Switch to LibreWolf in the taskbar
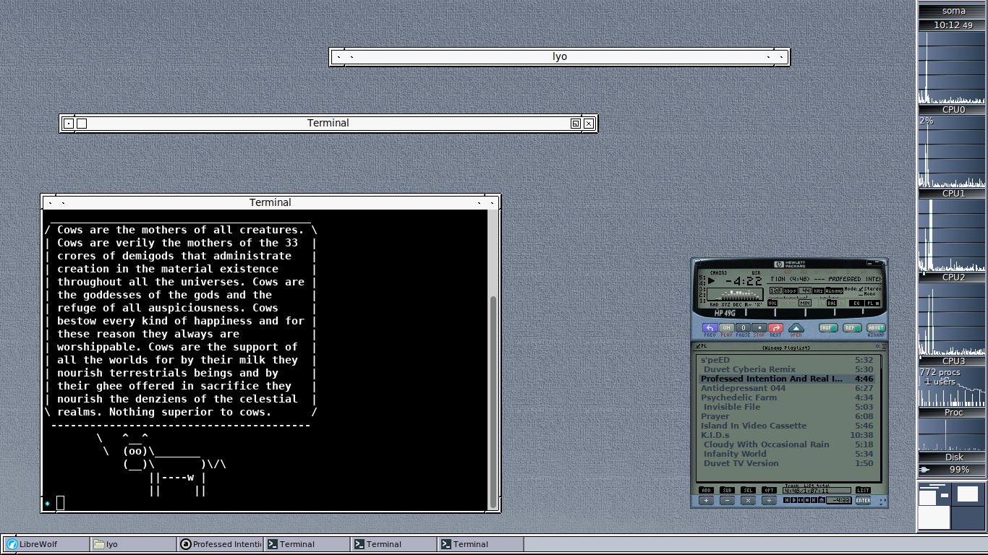The image size is (988, 555). point(46,544)
